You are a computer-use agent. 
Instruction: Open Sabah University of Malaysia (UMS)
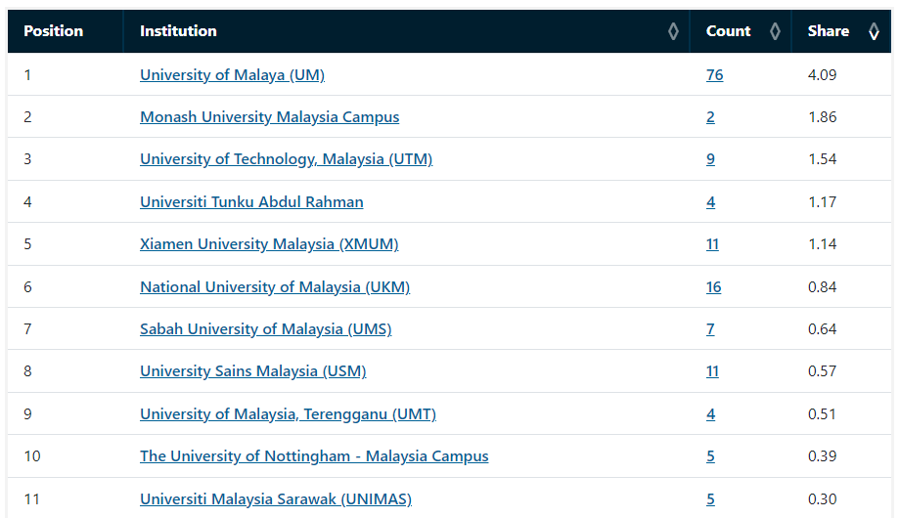[x=265, y=329]
